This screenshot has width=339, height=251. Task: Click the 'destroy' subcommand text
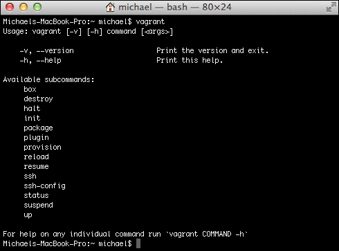point(38,99)
